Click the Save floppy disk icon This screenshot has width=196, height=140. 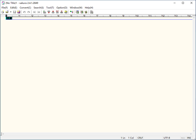click(14, 12)
